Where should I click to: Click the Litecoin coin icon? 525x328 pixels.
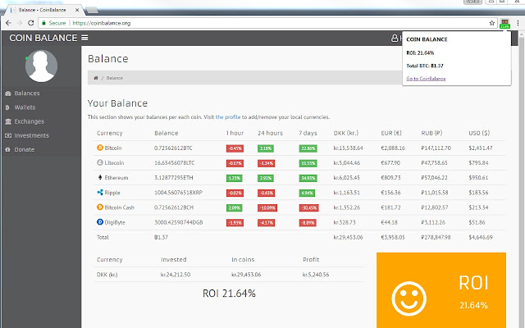pos(100,162)
